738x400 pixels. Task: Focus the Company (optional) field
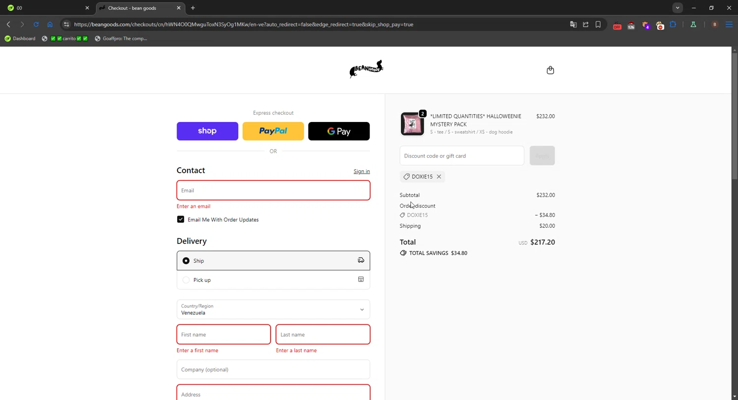click(x=273, y=369)
